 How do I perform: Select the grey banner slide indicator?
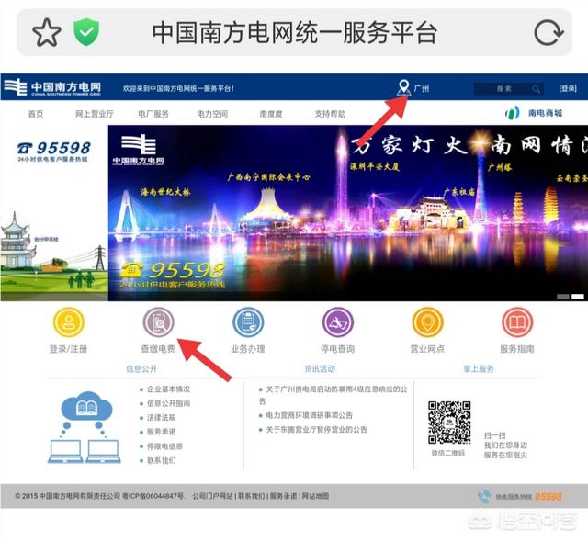coord(563,297)
